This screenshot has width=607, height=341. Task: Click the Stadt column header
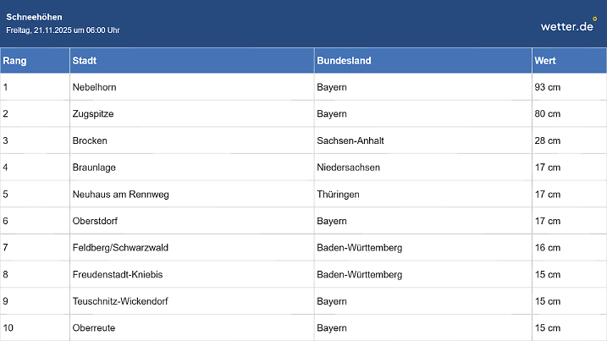85,61
